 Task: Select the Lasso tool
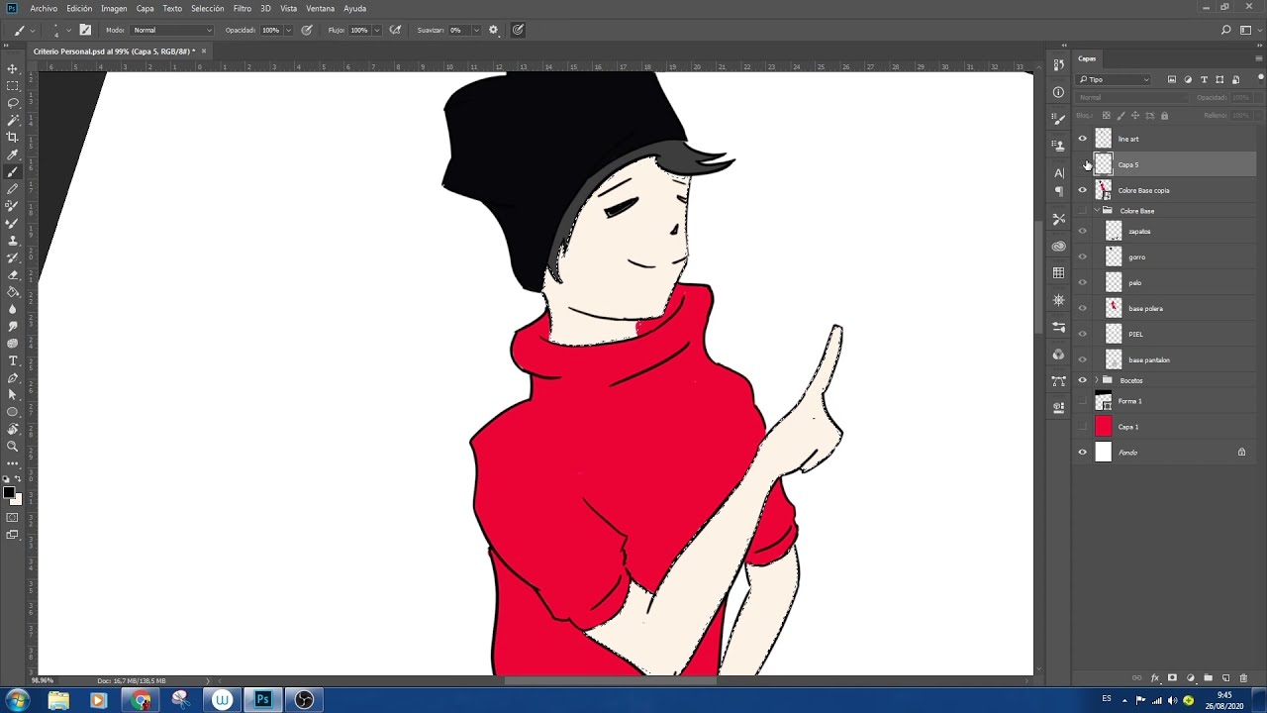point(13,103)
